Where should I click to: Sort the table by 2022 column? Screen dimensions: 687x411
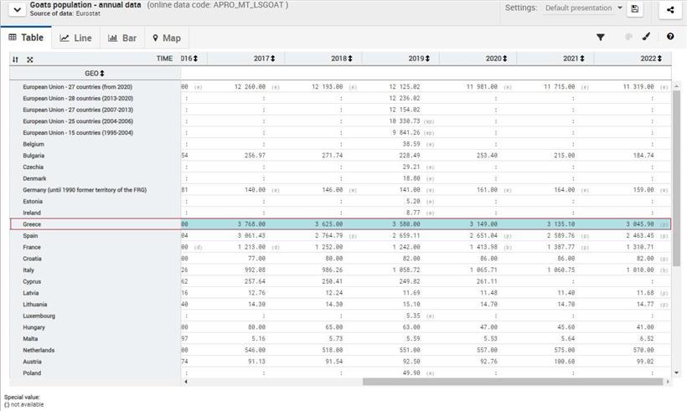click(x=659, y=59)
